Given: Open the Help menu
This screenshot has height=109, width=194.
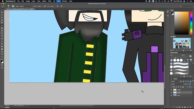Looking at the screenshot, I should click(71, 1).
